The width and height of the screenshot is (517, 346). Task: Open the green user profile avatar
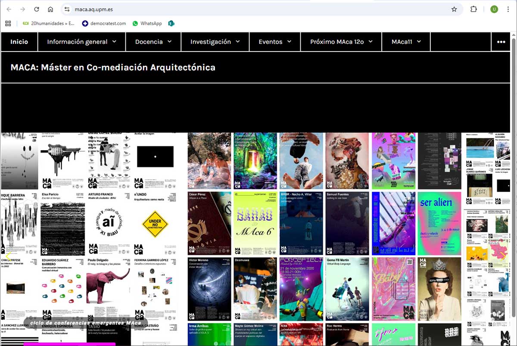tap(494, 9)
